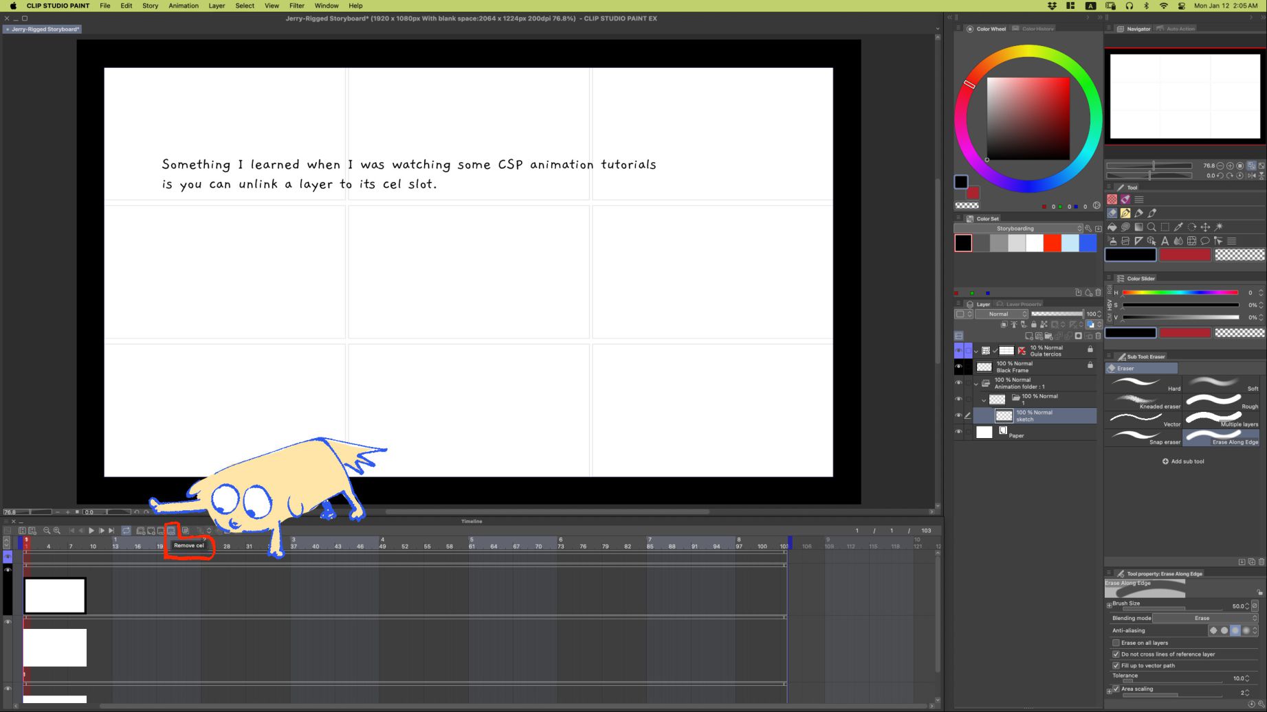Screen dimensions: 1267x712
Task: Uncheck Fill up to vector path
Action: pyautogui.click(x=1116, y=665)
